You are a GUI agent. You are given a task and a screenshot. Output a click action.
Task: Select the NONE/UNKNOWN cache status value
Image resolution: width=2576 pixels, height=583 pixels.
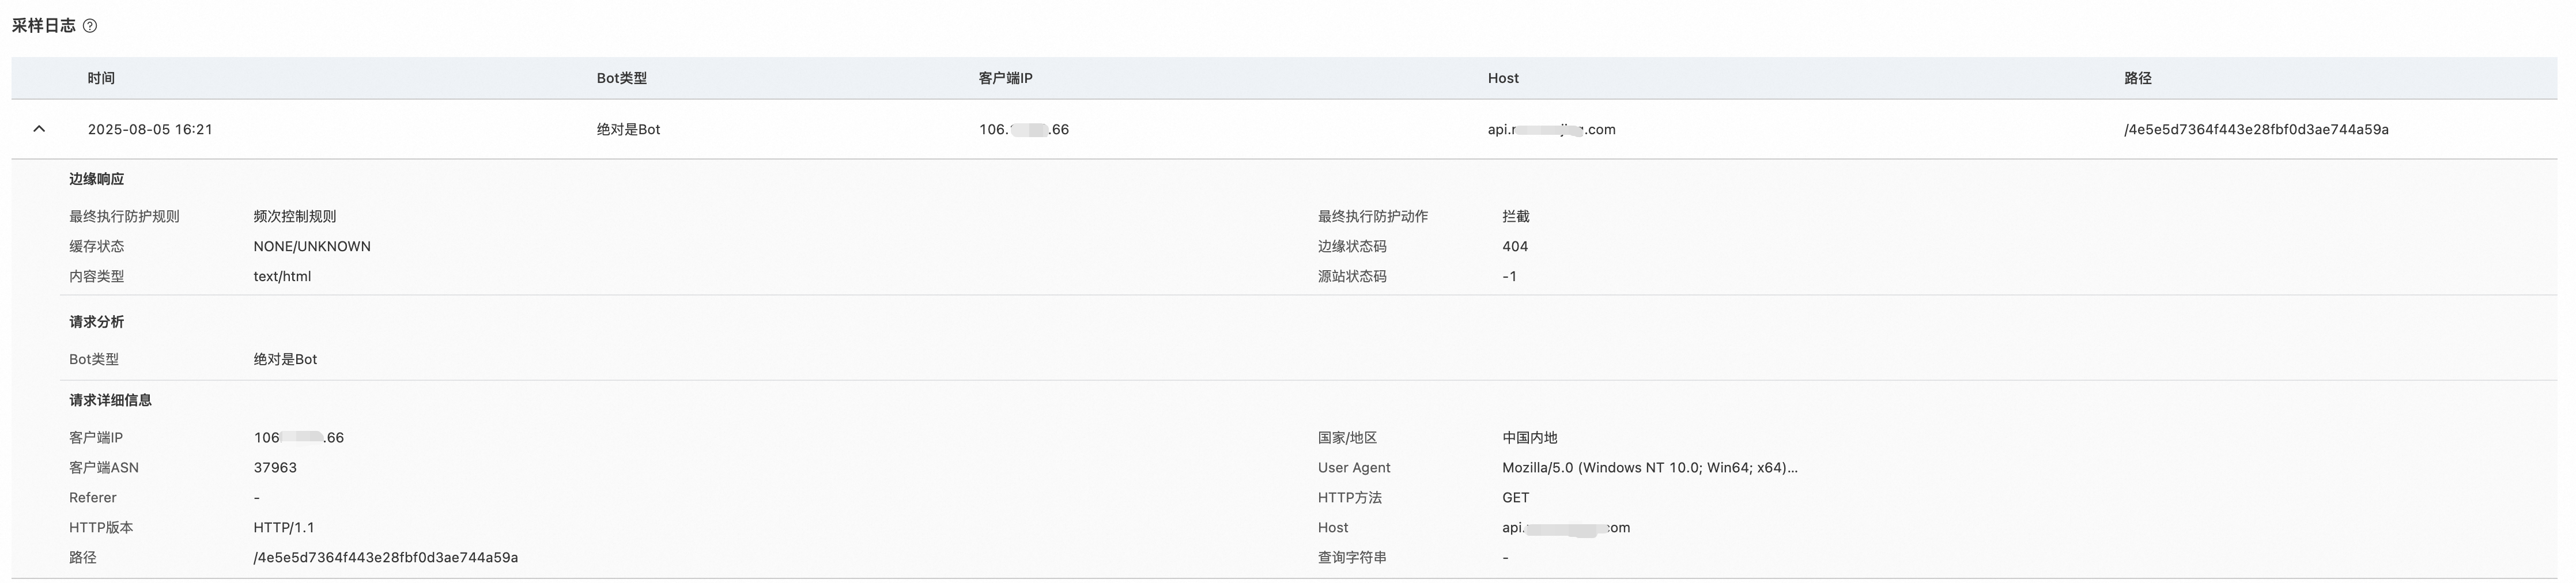click(x=312, y=246)
